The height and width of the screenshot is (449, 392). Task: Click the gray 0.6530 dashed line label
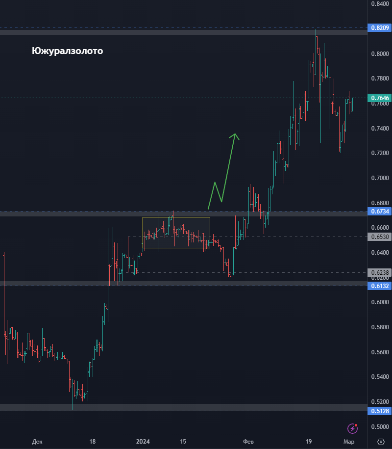coord(380,237)
